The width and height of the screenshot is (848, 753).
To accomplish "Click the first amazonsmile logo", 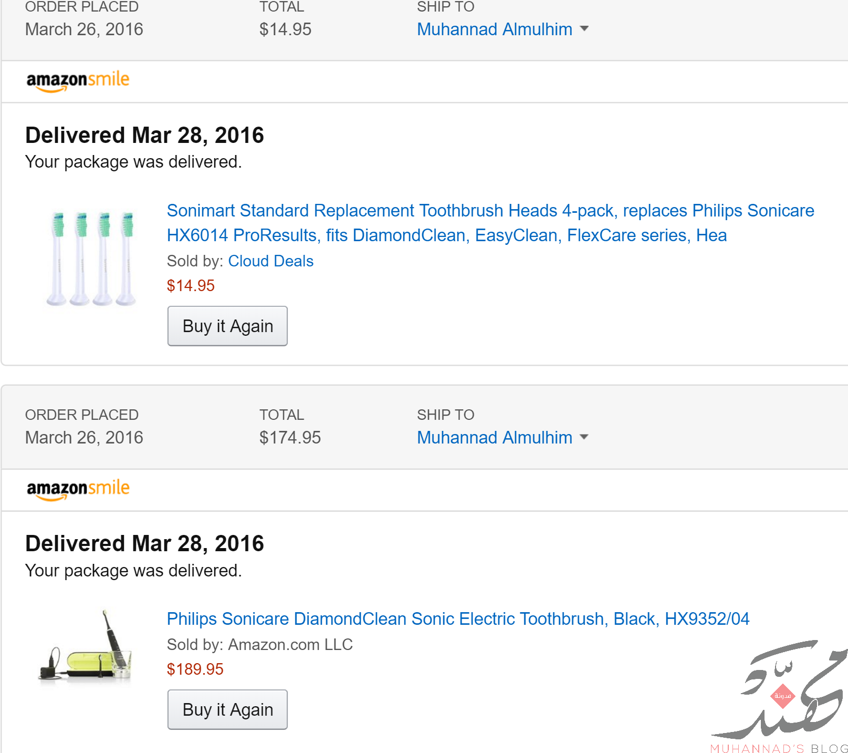I will click(x=78, y=81).
